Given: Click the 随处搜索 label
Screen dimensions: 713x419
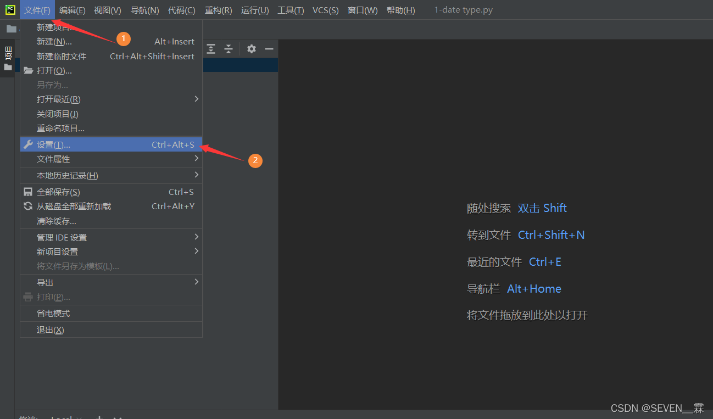Looking at the screenshot, I should tap(489, 208).
